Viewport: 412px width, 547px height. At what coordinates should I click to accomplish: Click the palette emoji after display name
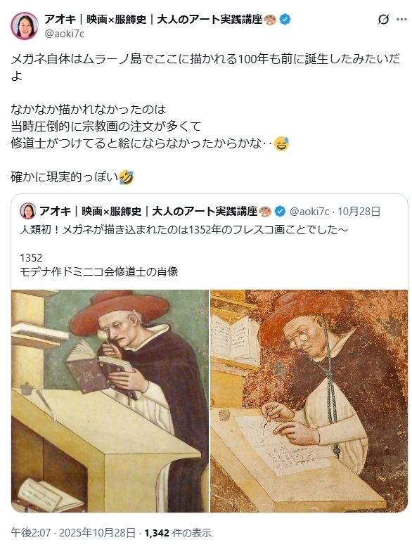[x=270, y=20]
